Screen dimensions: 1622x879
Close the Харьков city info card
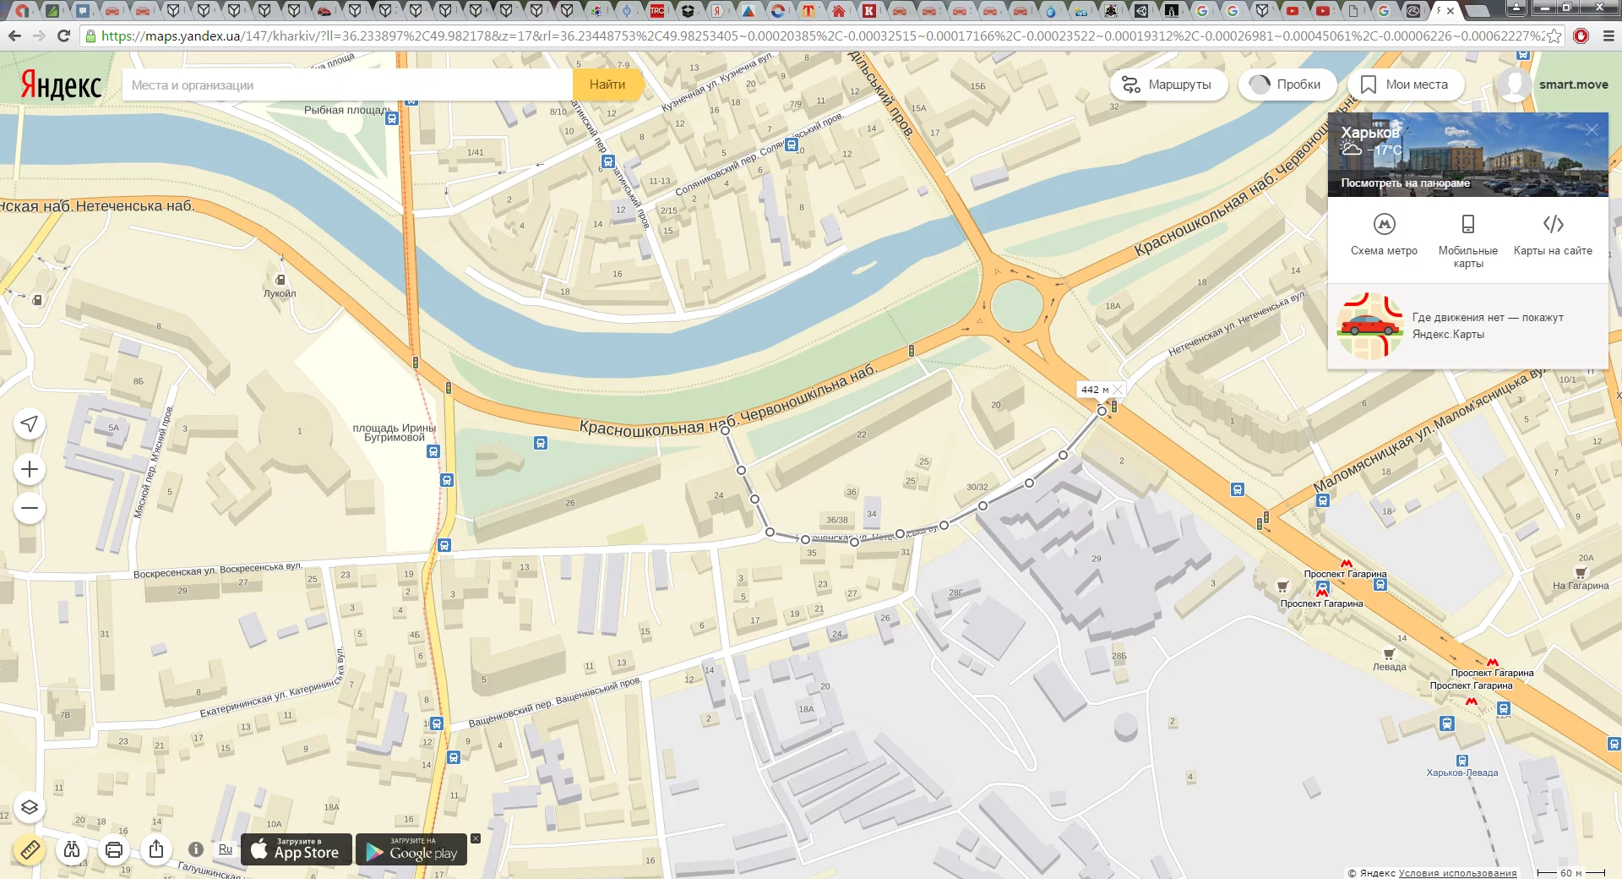tap(1592, 130)
